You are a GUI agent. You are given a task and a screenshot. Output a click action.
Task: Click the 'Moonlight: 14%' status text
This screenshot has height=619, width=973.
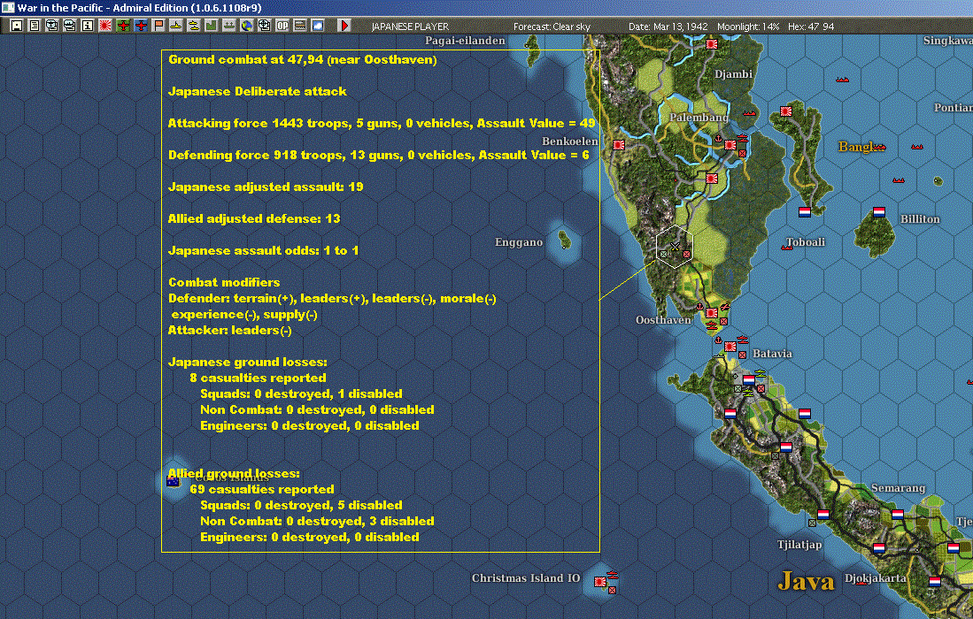click(748, 27)
